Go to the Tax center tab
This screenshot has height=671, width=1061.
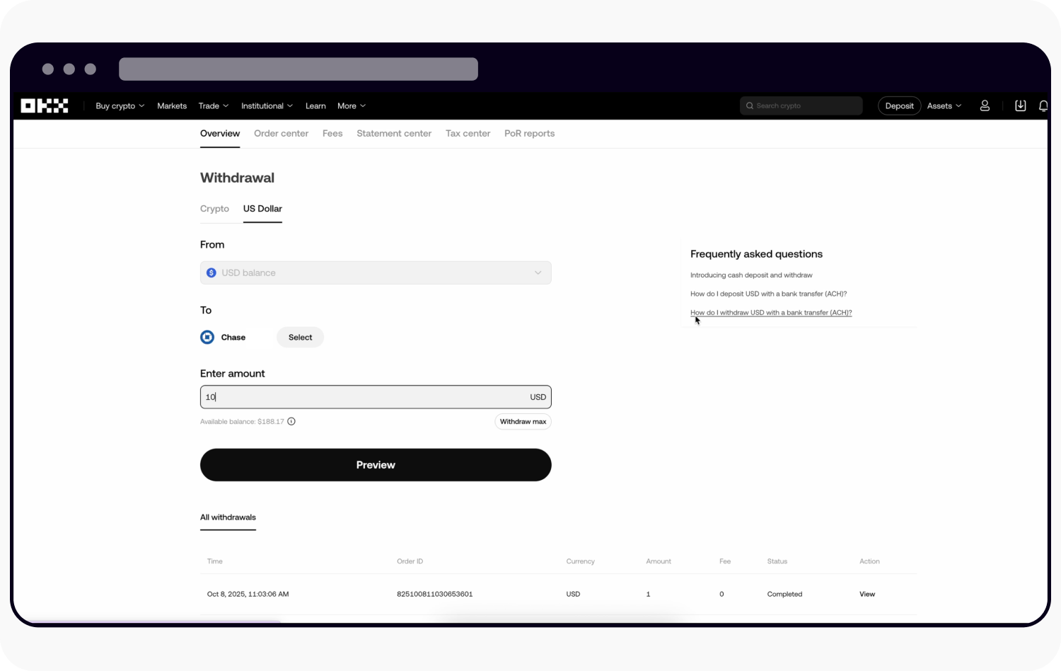point(468,134)
